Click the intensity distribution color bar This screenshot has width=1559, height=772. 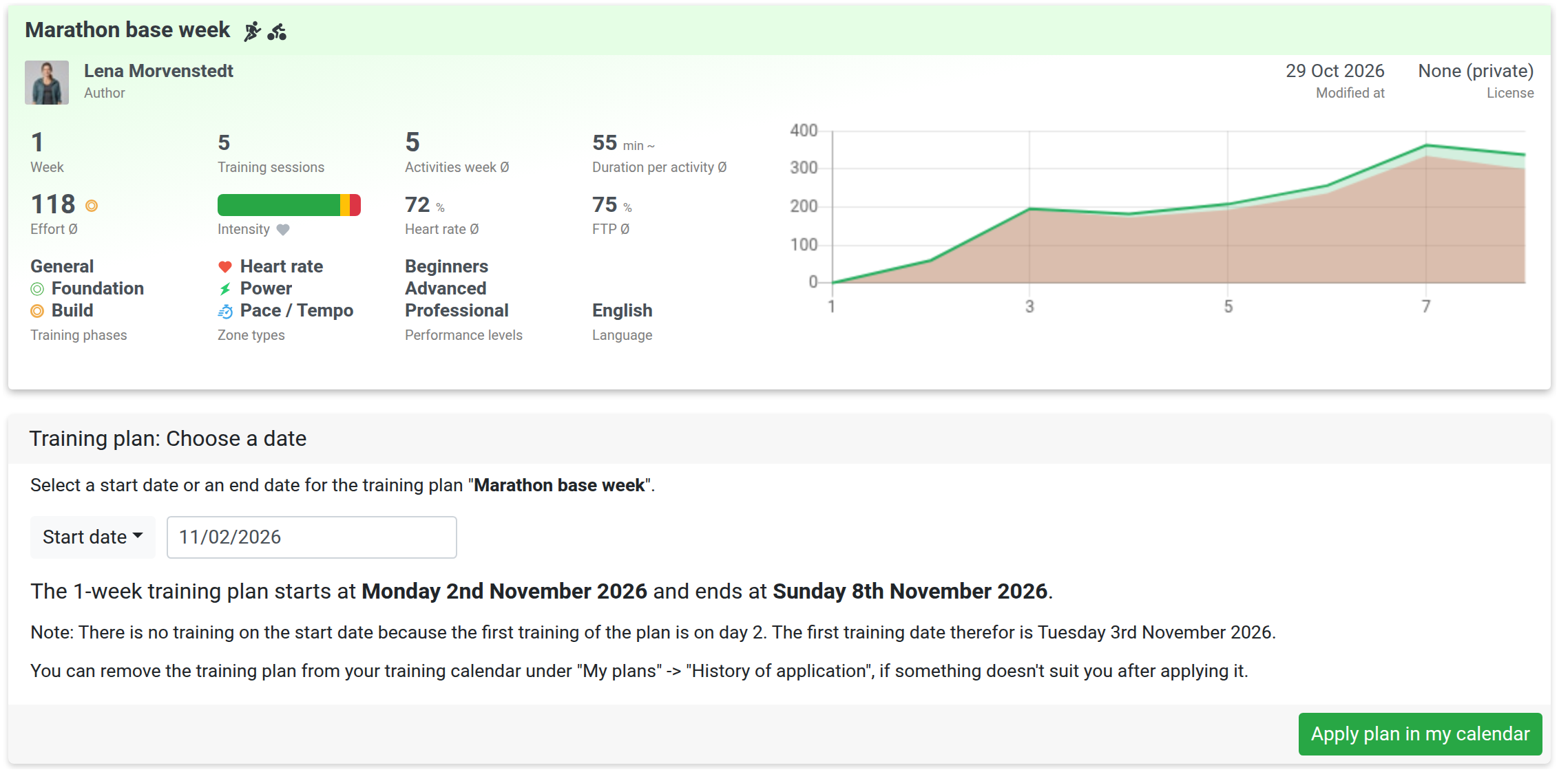tap(289, 205)
